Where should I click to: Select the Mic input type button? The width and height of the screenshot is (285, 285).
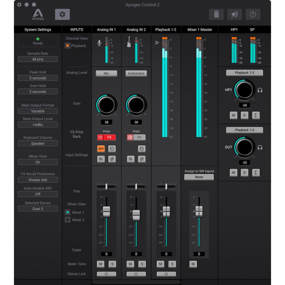tap(106, 73)
